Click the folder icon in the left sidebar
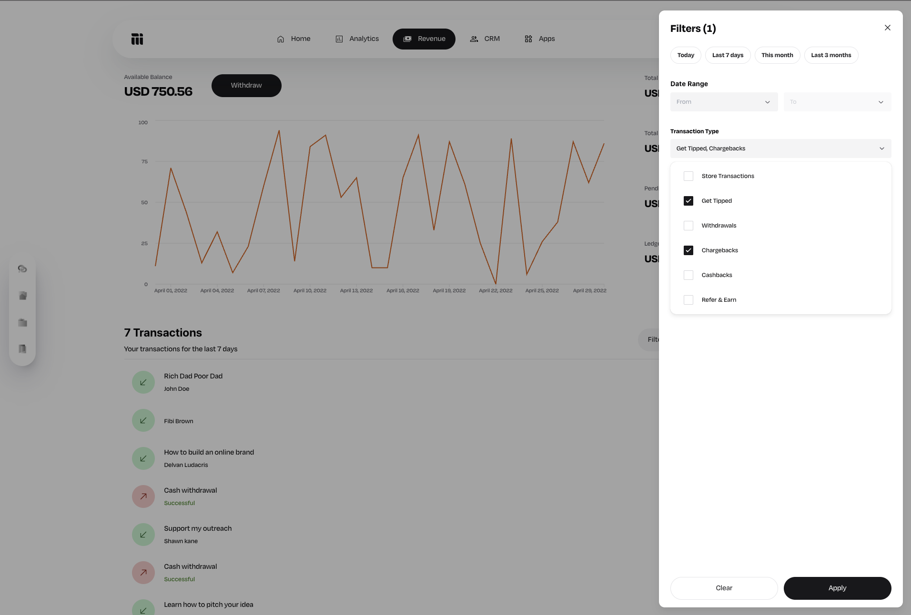 pyautogui.click(x=22, y=322)
